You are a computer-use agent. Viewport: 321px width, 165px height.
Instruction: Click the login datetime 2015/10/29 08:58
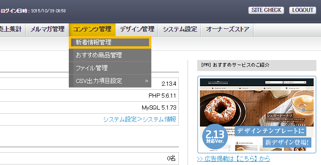pyautogui.click(x=49, y=11)
